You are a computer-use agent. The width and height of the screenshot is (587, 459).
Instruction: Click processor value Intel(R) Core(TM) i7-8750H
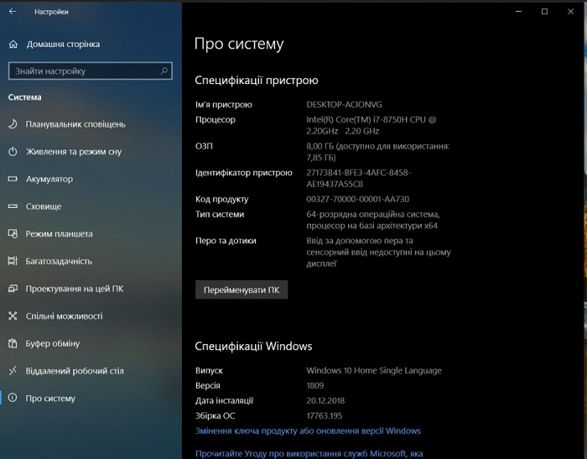pyautogui.click(x=371, y=125)
